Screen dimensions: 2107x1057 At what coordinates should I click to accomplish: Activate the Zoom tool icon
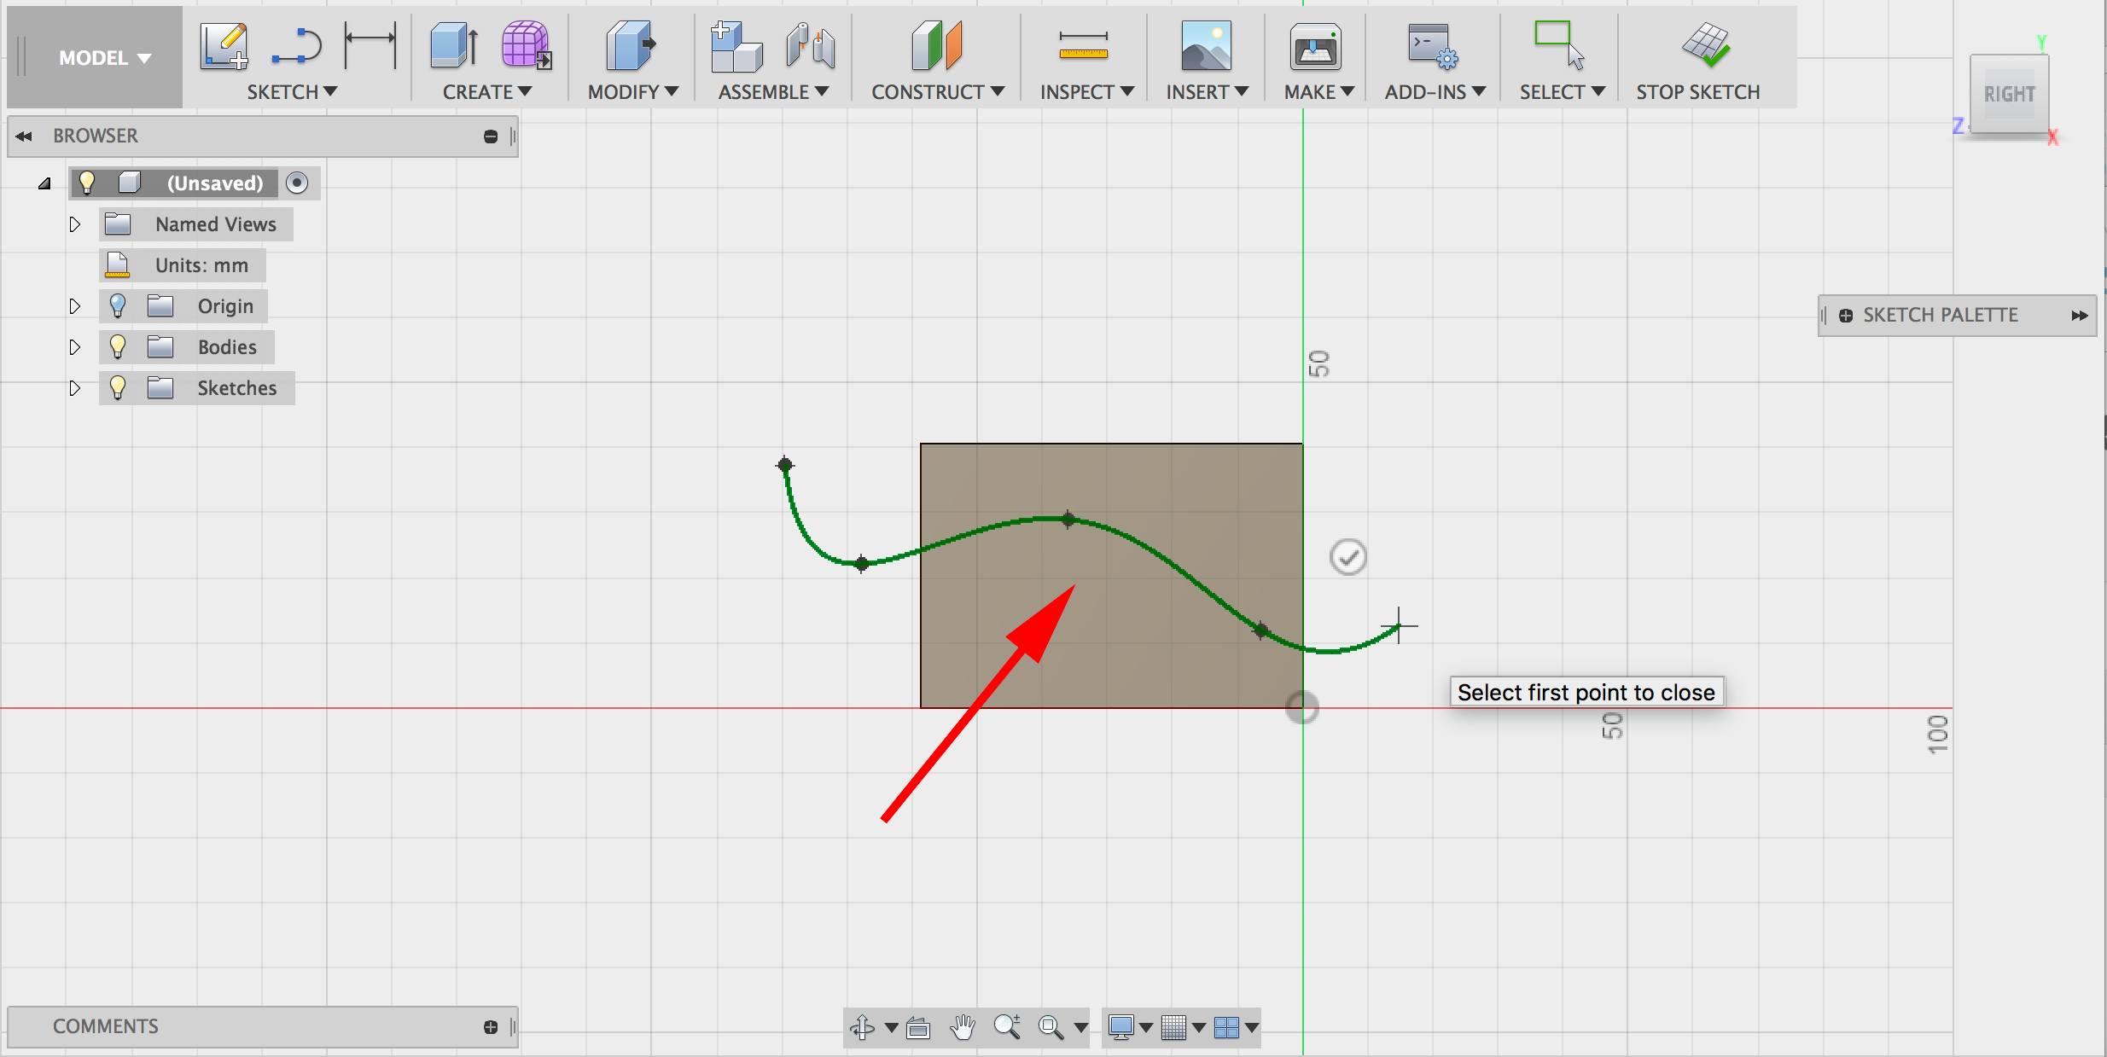(1007, 1027)
